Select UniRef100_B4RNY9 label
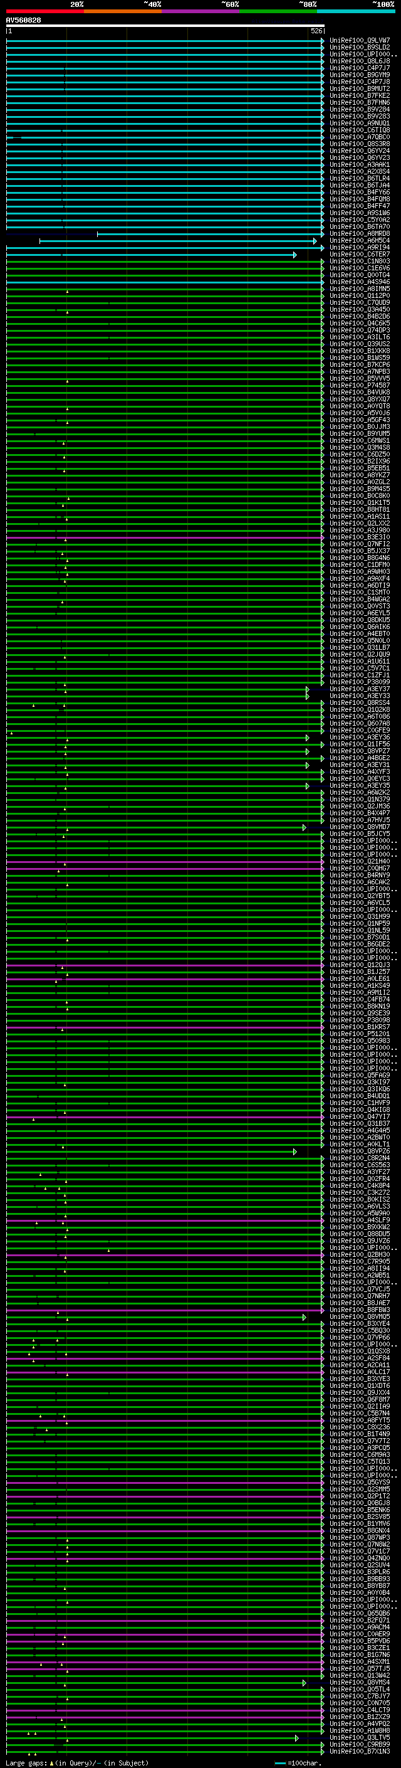The image size is (401, 1768). 359,875
